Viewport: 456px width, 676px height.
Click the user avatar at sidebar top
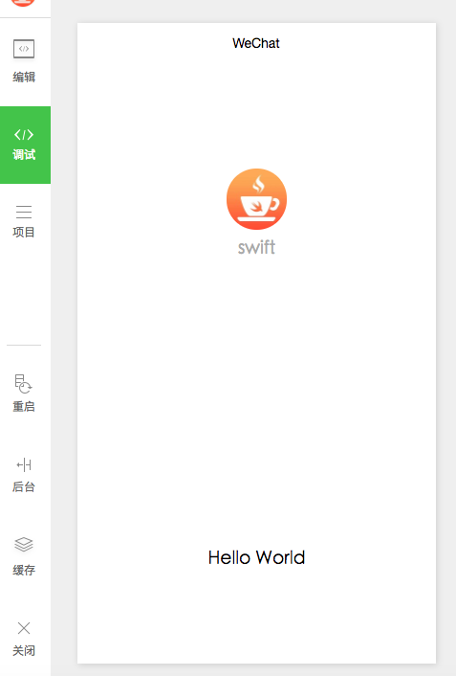23,3
